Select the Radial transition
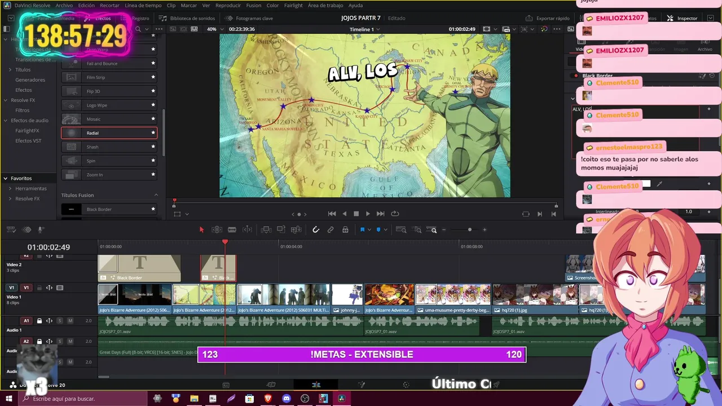722x406 pixels. [109, 133]
